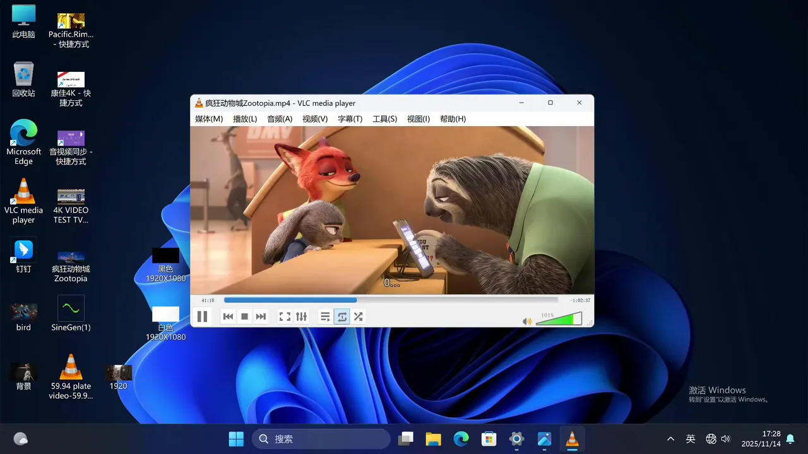Select the 1920 desktop file
Viewport: 808px width, 454px height.
point(118,377)
